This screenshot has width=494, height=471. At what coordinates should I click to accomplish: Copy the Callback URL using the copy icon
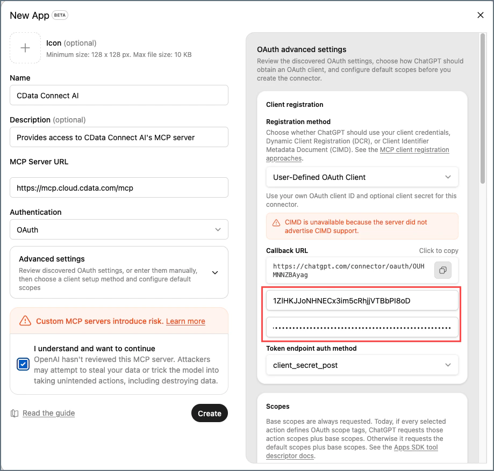[x=442, y=270]
